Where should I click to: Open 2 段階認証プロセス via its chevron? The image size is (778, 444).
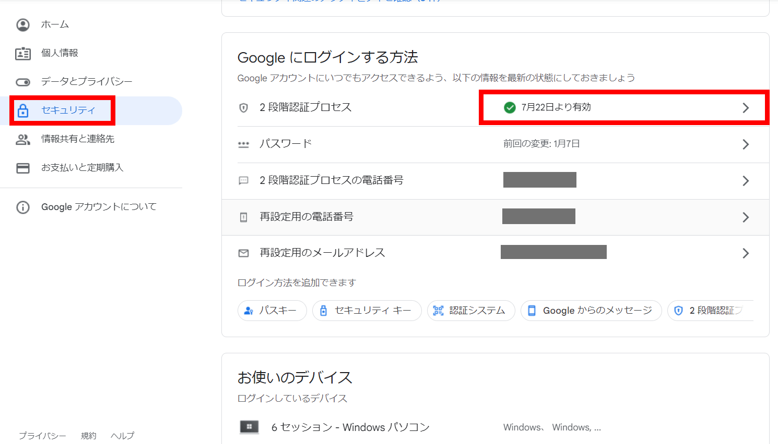[746, 108]
